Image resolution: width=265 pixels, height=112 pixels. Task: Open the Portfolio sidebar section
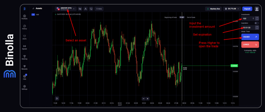[x=25, y=17]
